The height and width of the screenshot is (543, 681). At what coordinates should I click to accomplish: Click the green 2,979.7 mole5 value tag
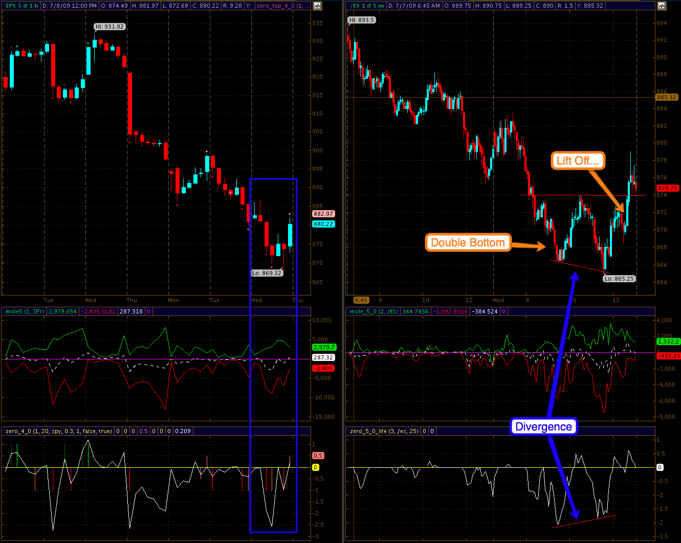[x=323, y=347]
